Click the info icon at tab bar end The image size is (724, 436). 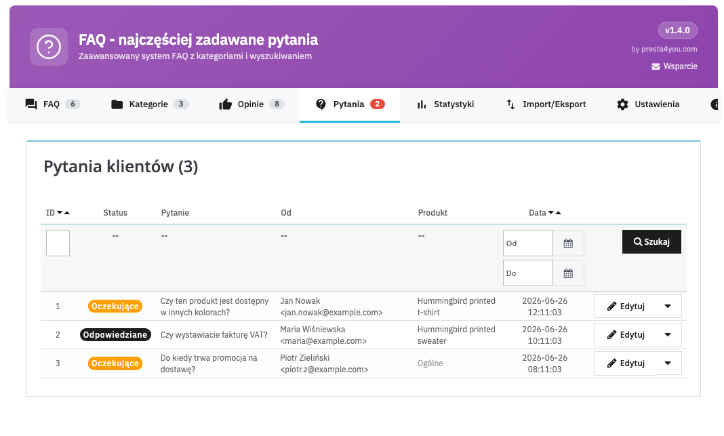pyautogui.click(x=715, y=104)
